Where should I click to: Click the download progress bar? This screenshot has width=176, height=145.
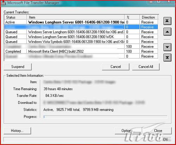click(x=105, y=117)
